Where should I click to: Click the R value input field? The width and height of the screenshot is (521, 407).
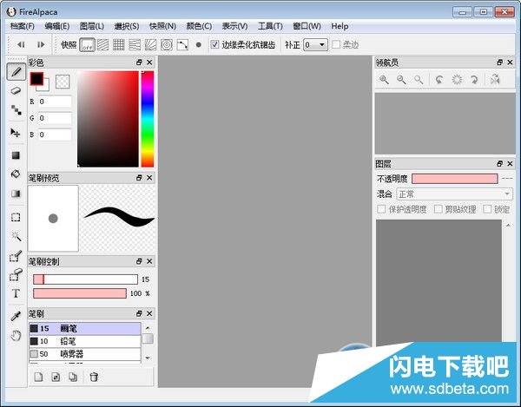click(55, 102)
